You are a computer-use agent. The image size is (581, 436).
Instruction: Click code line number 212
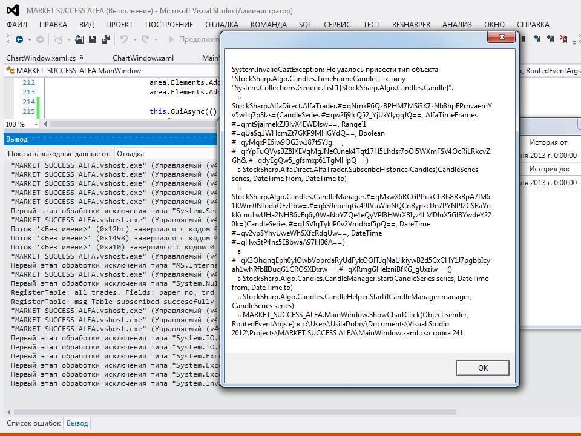tap(28, 82)
